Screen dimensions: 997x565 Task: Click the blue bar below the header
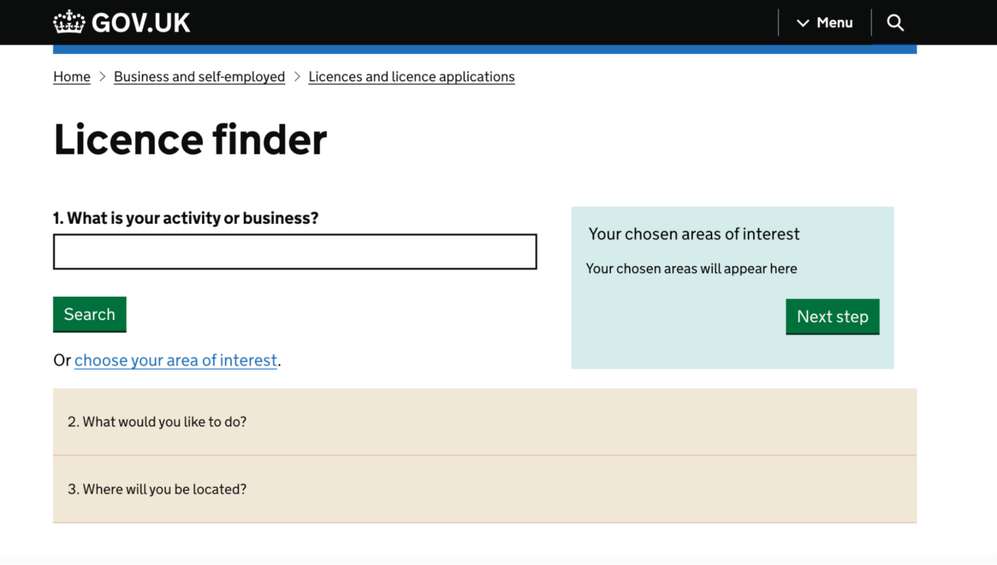tap(486, 47)
